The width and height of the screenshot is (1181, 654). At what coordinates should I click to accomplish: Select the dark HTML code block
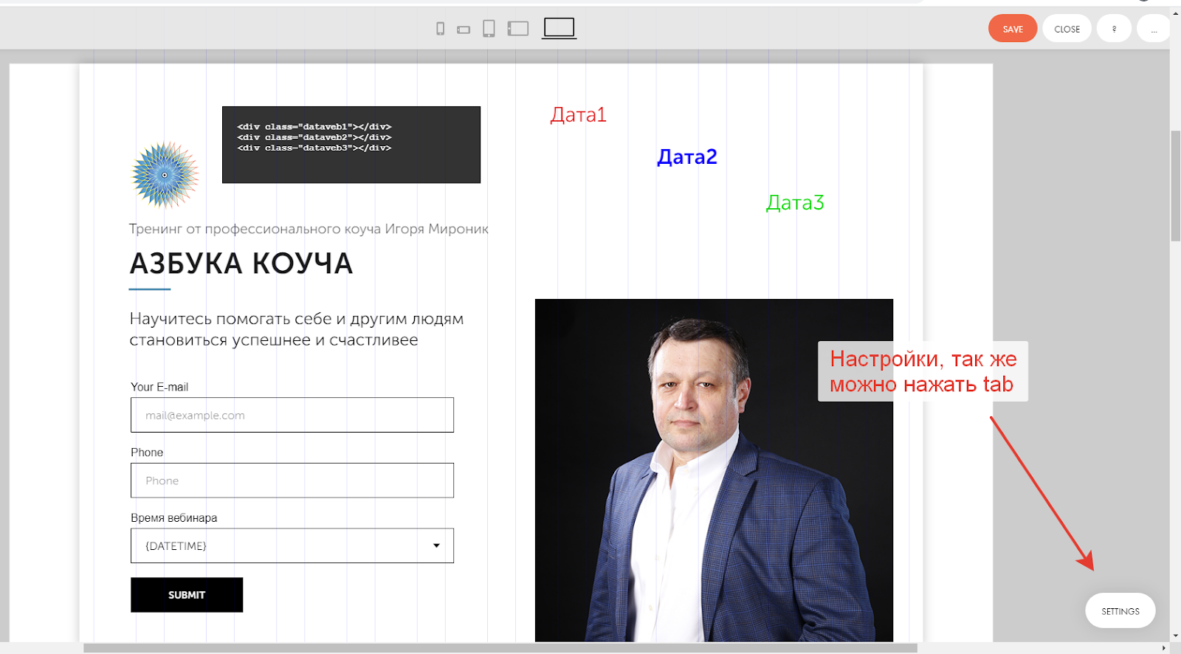tap(351, 145)
